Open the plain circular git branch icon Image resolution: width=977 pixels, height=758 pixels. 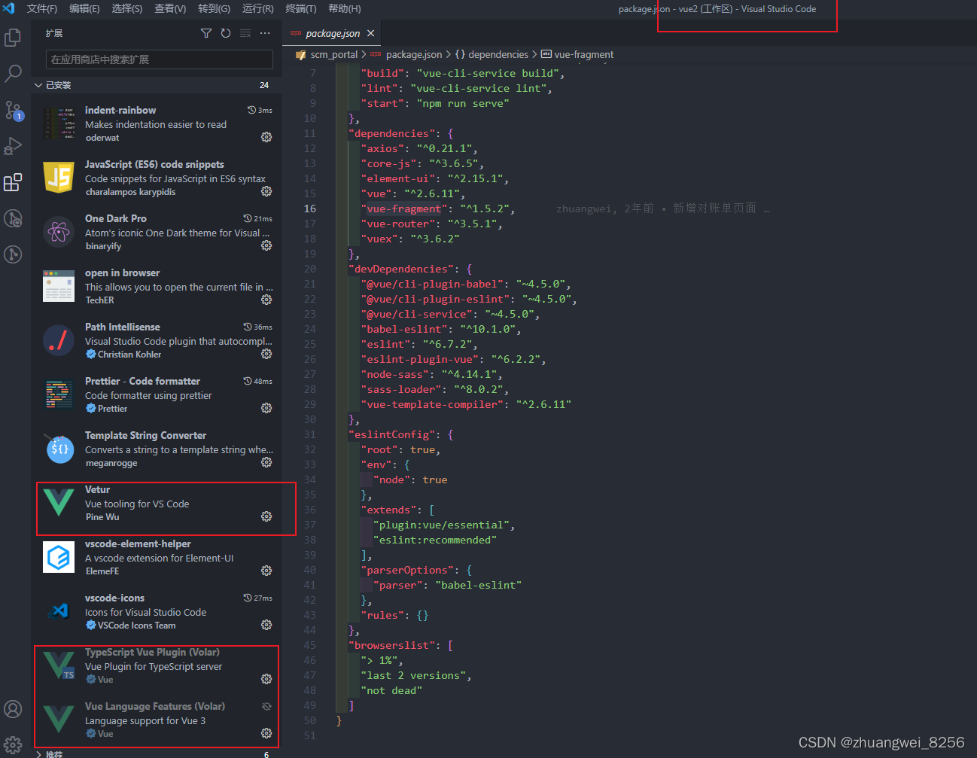13,254
